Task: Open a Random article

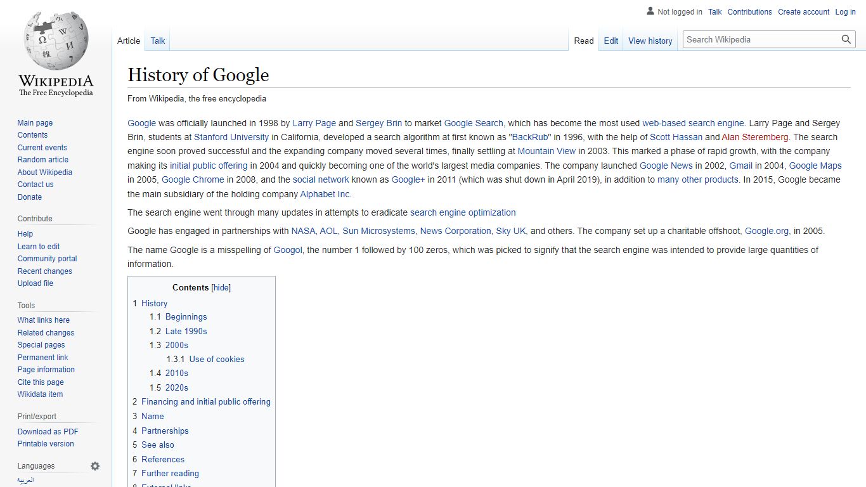Action: pyautogui.click(x=43, y=160)
